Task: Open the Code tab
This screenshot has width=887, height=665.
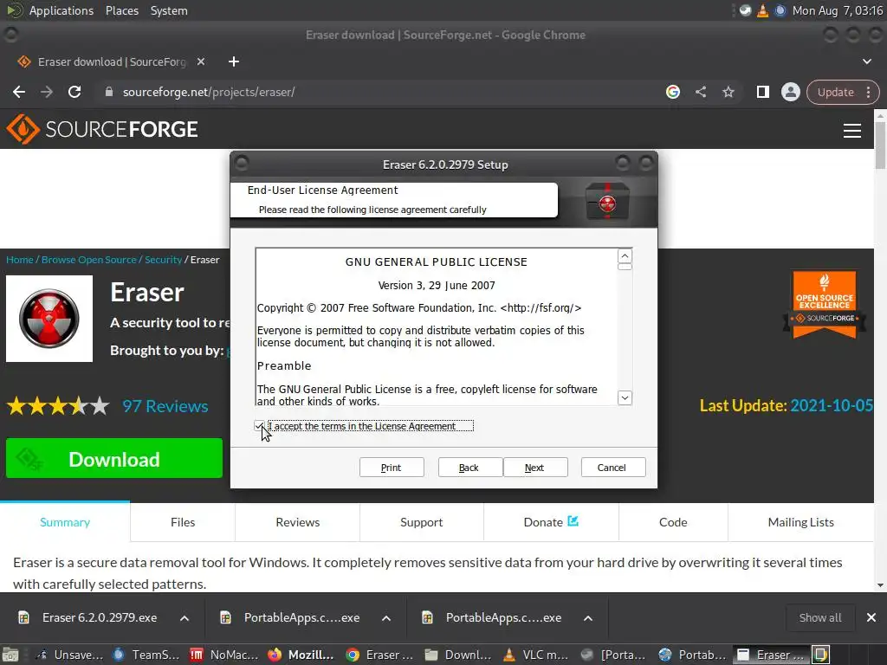Action: coord(673,522)
